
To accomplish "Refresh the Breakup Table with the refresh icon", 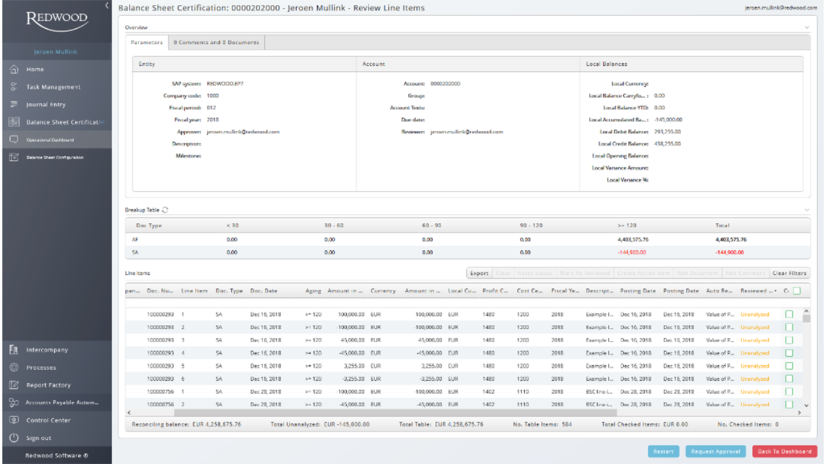I will click(x=165, y=210).
